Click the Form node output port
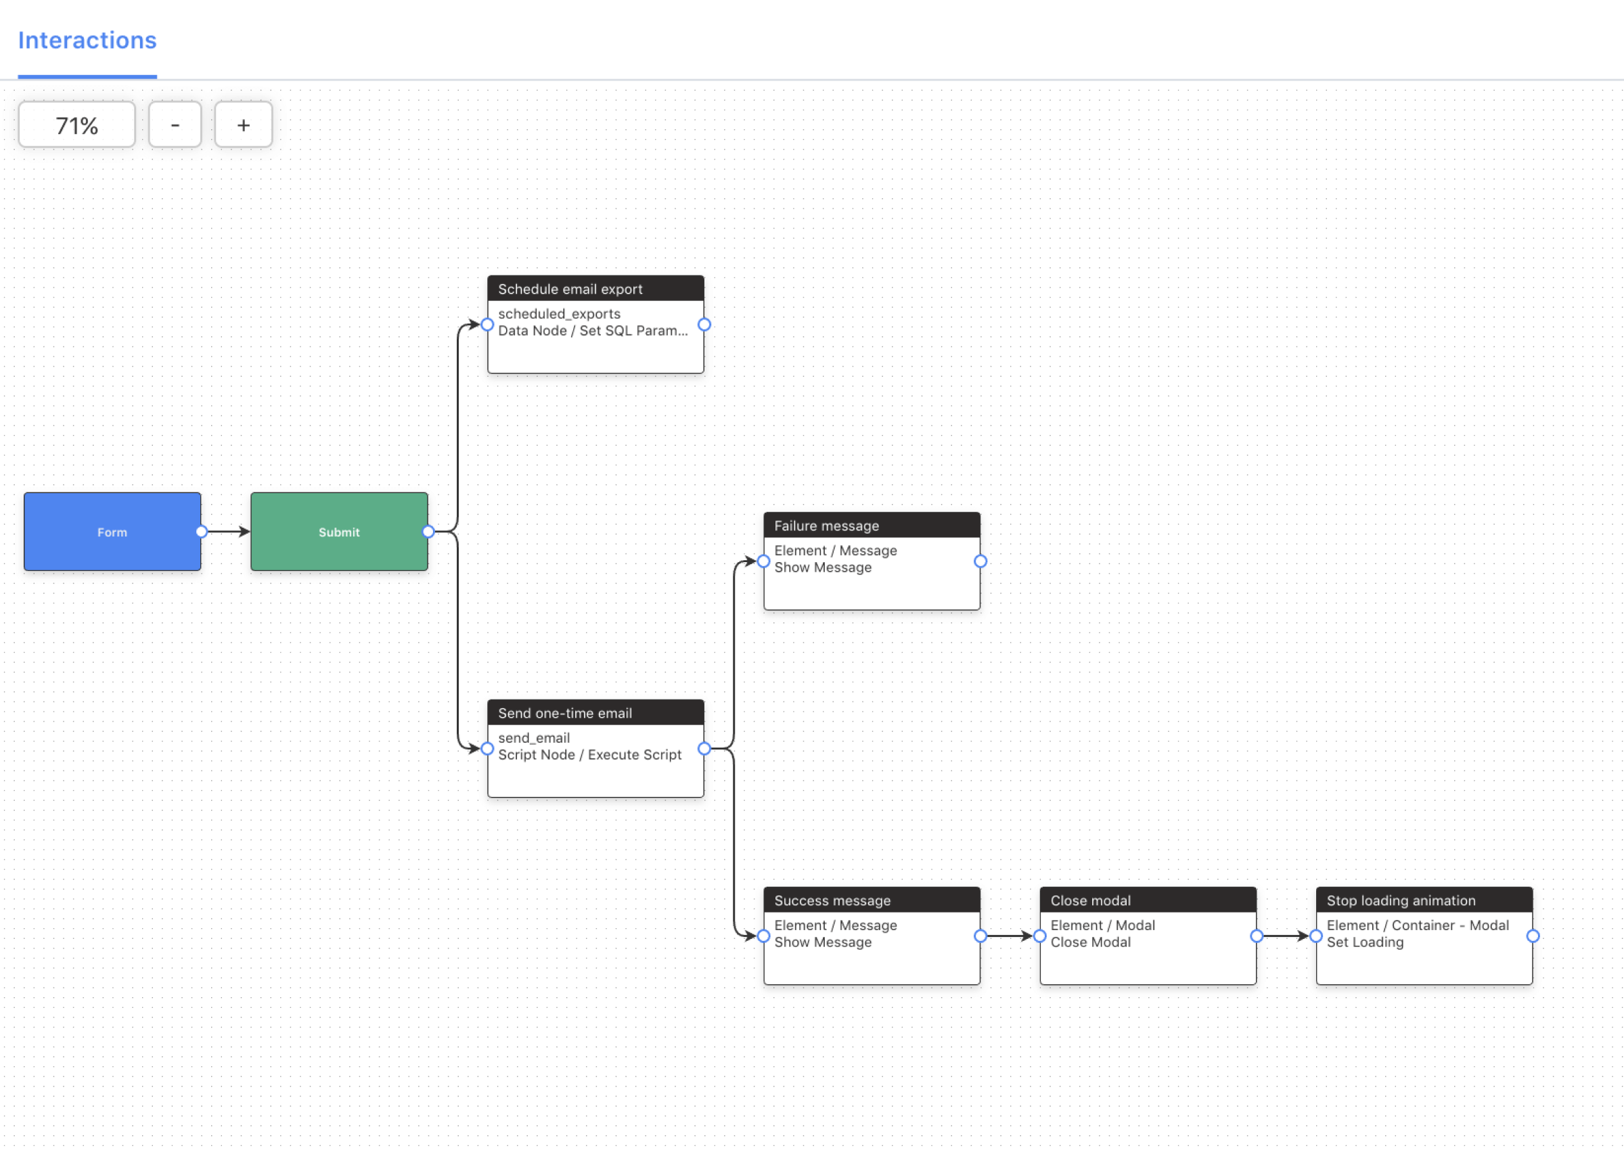This screenshot has height=1150, width=1624. [201, 532]
